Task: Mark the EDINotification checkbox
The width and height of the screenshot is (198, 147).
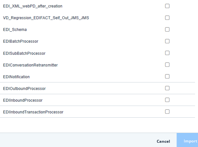Action: click(x=167, y=76)
